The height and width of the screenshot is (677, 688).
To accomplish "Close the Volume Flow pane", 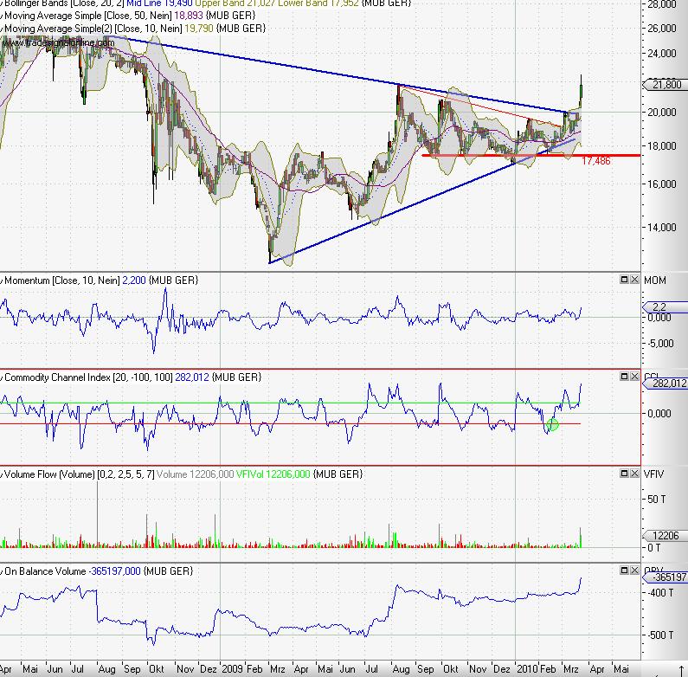I will [x=636, y=474].
